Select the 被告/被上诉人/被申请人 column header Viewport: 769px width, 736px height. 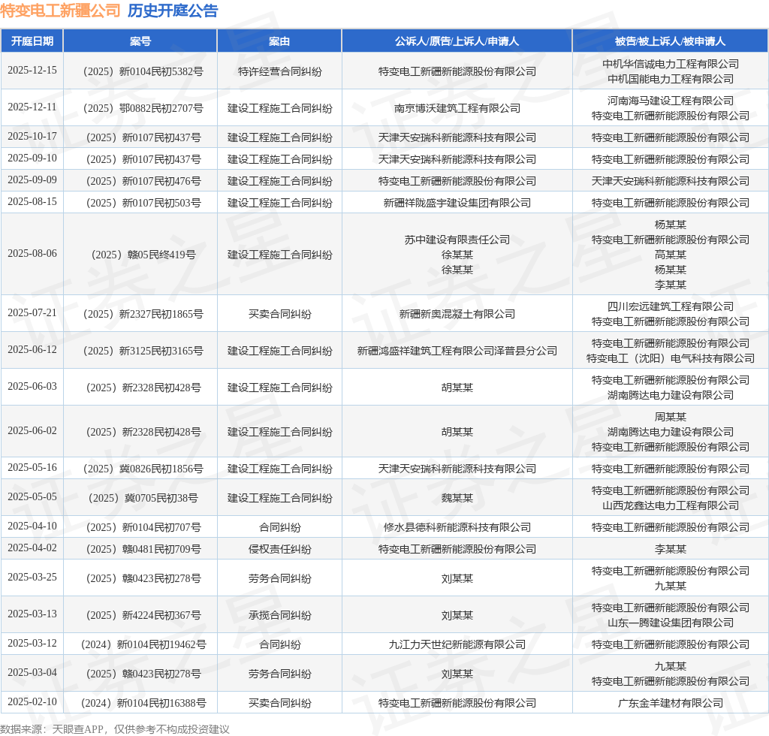(670, 41)
